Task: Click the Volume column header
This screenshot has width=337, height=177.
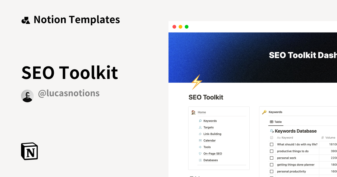Action: pyautogui.click(x=330, y=138)
